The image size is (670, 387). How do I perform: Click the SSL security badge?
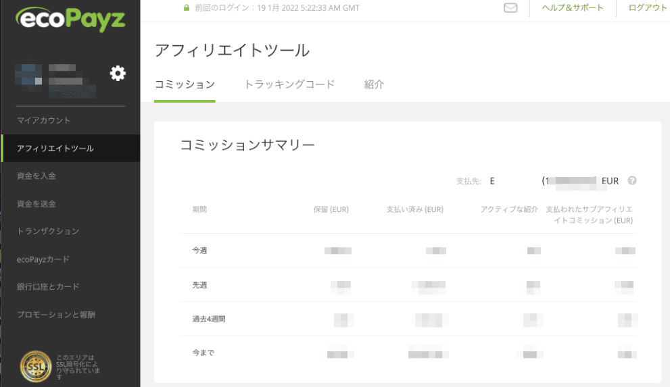pos(35,366)
